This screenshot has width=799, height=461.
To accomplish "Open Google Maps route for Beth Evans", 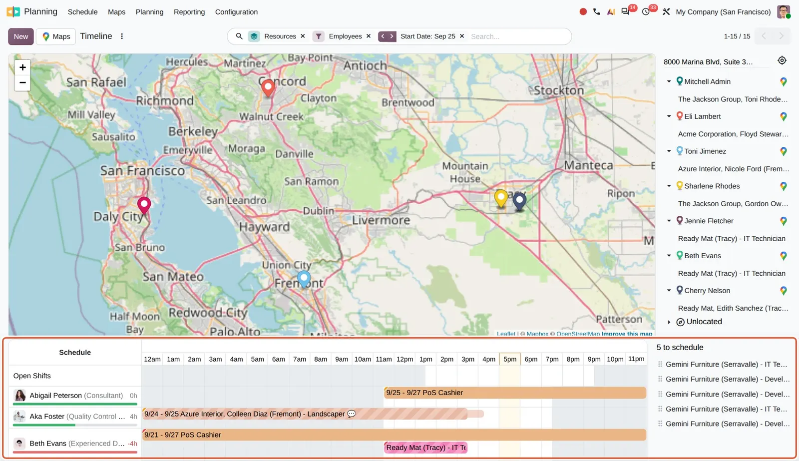I will (x=784, y=256).
